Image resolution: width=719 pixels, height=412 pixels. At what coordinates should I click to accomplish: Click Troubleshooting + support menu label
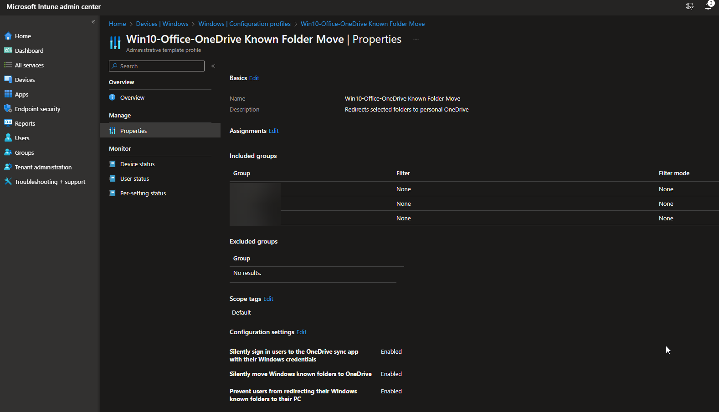click(x=50, y=182)
